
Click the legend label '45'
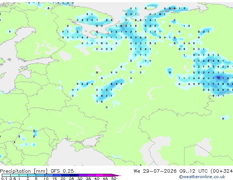coord(105,179)
